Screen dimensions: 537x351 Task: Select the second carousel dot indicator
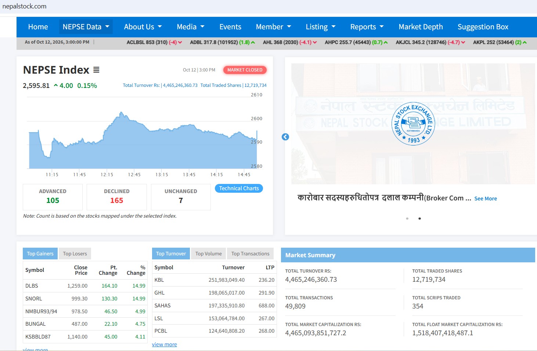(x=419, y=218)
